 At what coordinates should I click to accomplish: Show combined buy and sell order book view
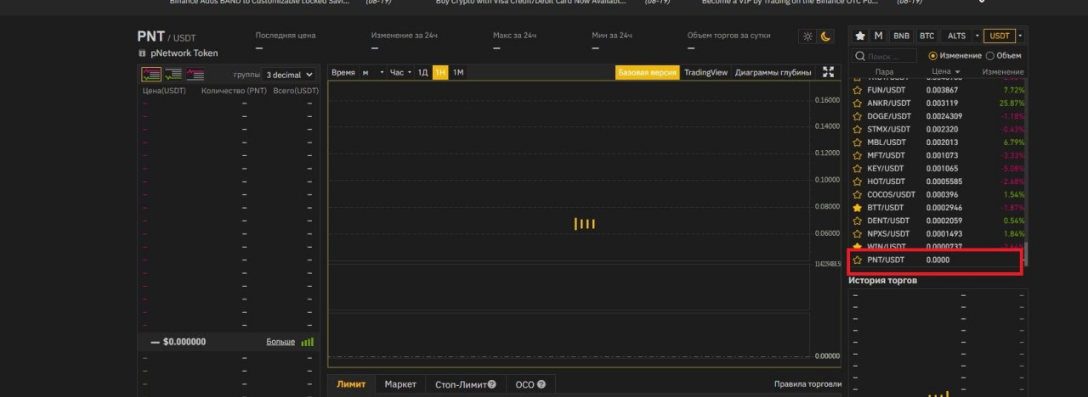pos(150,75)
